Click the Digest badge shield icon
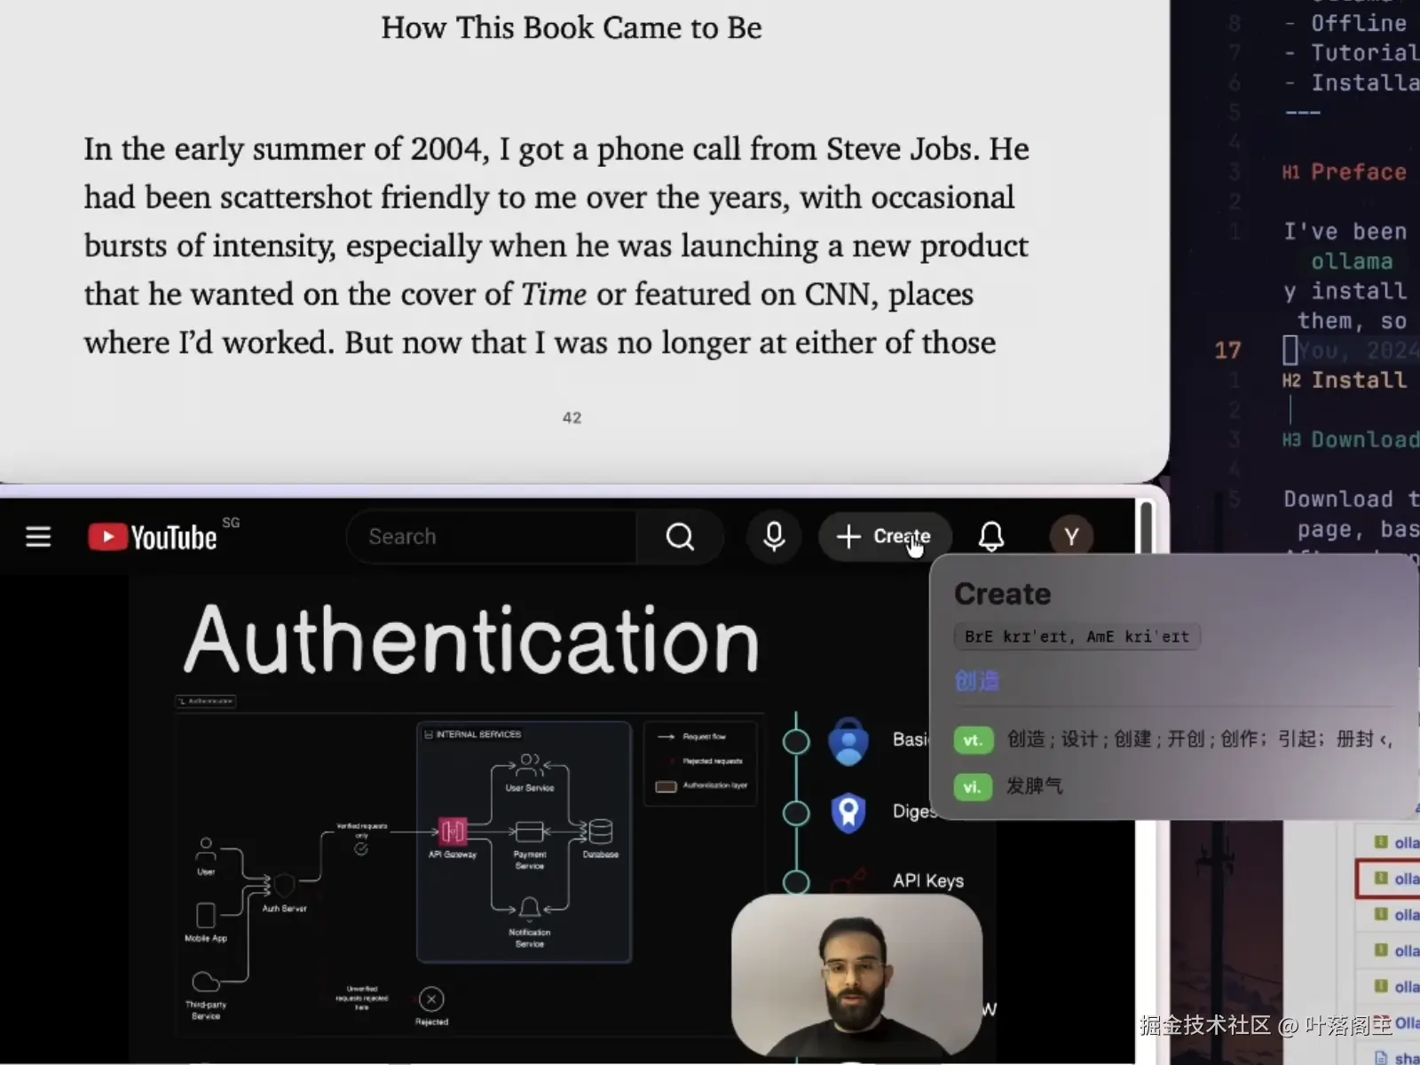The height and width of the screenshot is (1065, 1420). pyautogui.click(x=848, y=812)
